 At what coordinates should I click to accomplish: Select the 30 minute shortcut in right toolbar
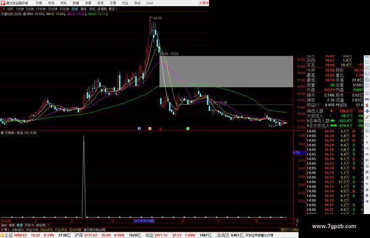click(367, 154)
